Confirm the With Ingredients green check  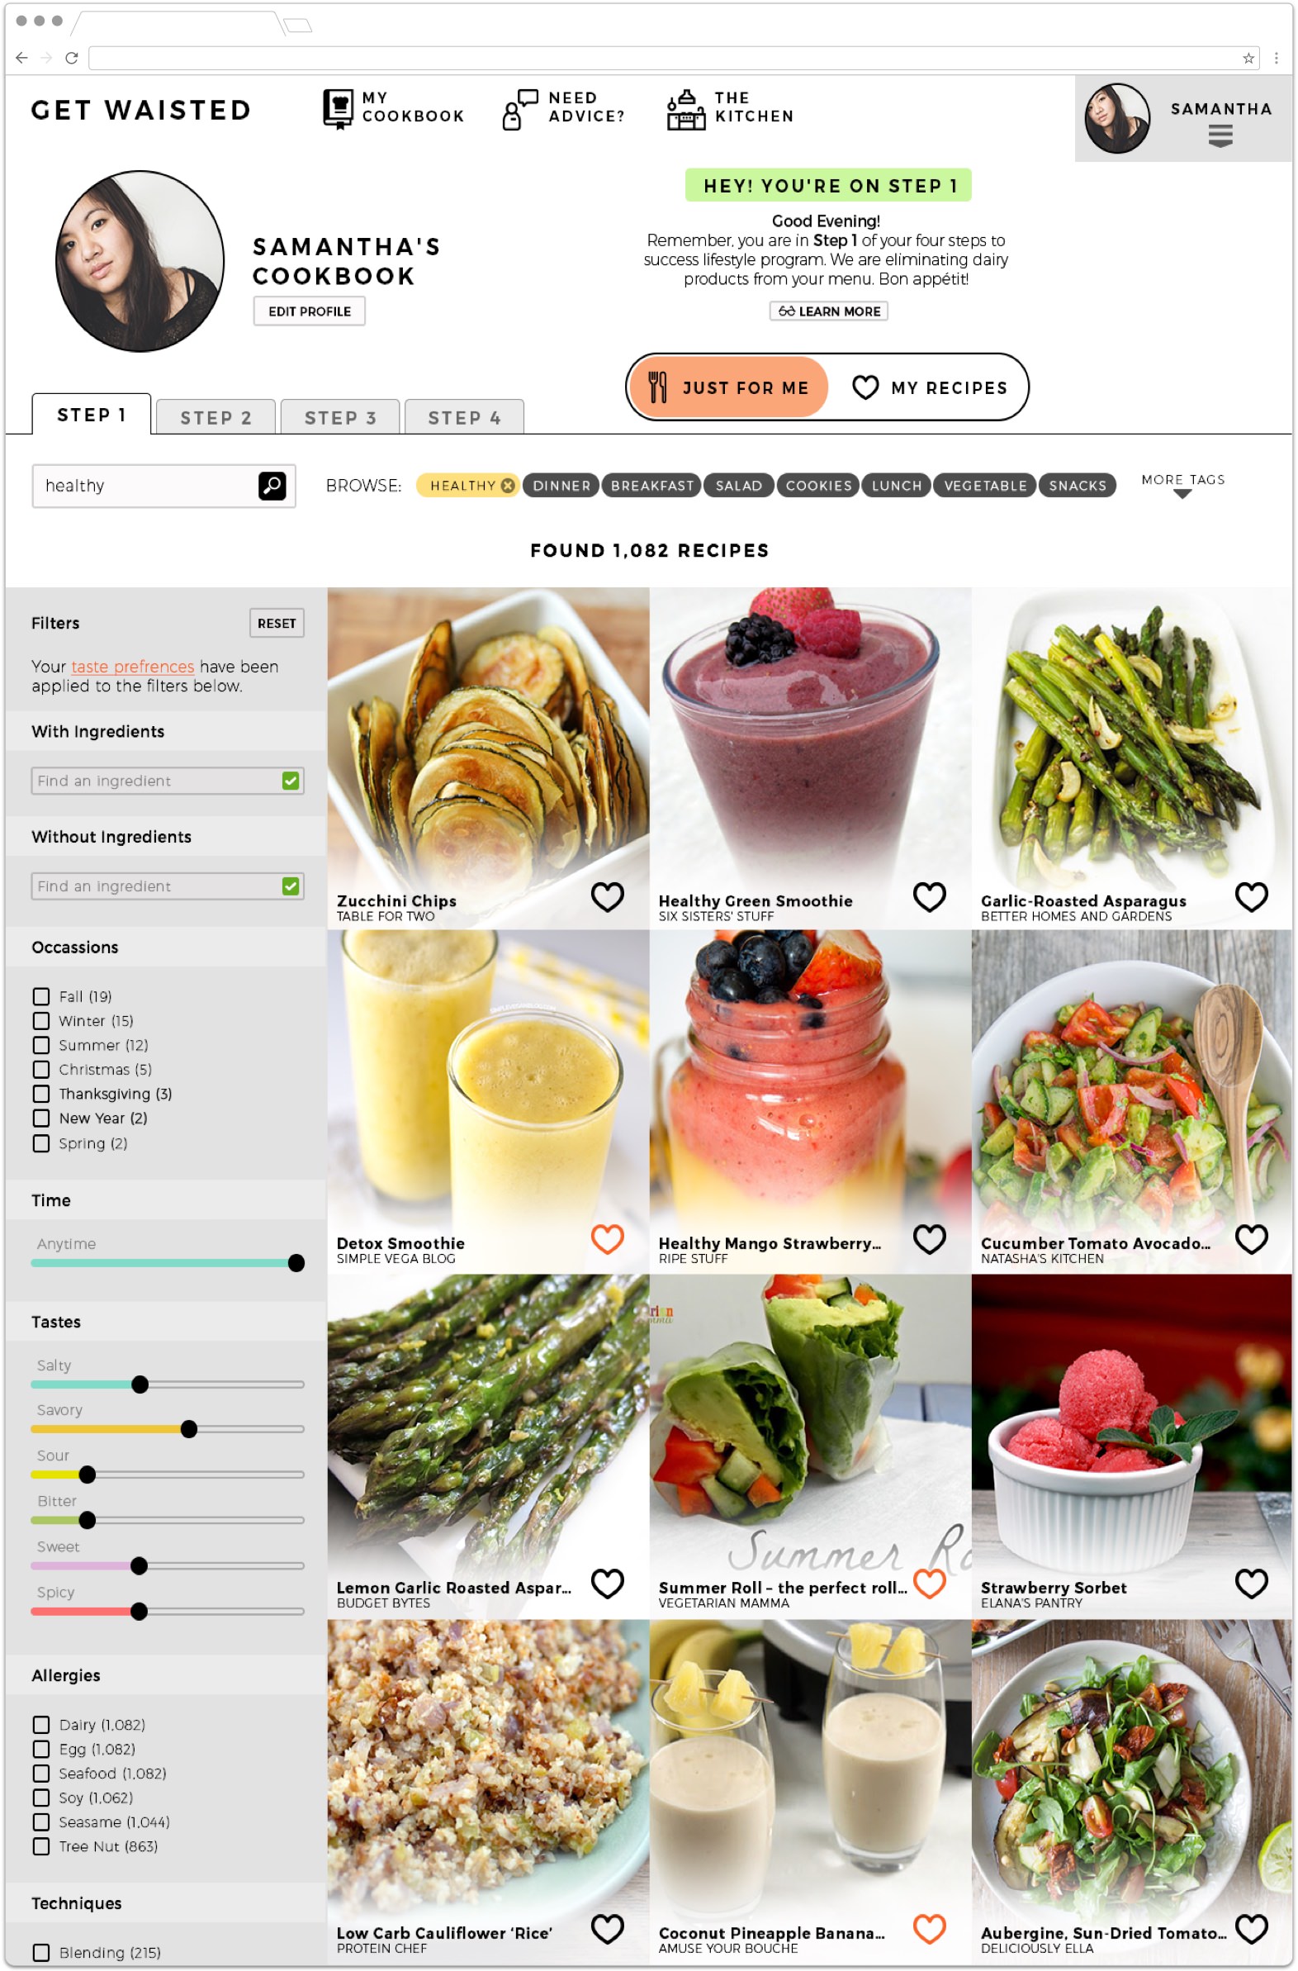coord(291,780)
